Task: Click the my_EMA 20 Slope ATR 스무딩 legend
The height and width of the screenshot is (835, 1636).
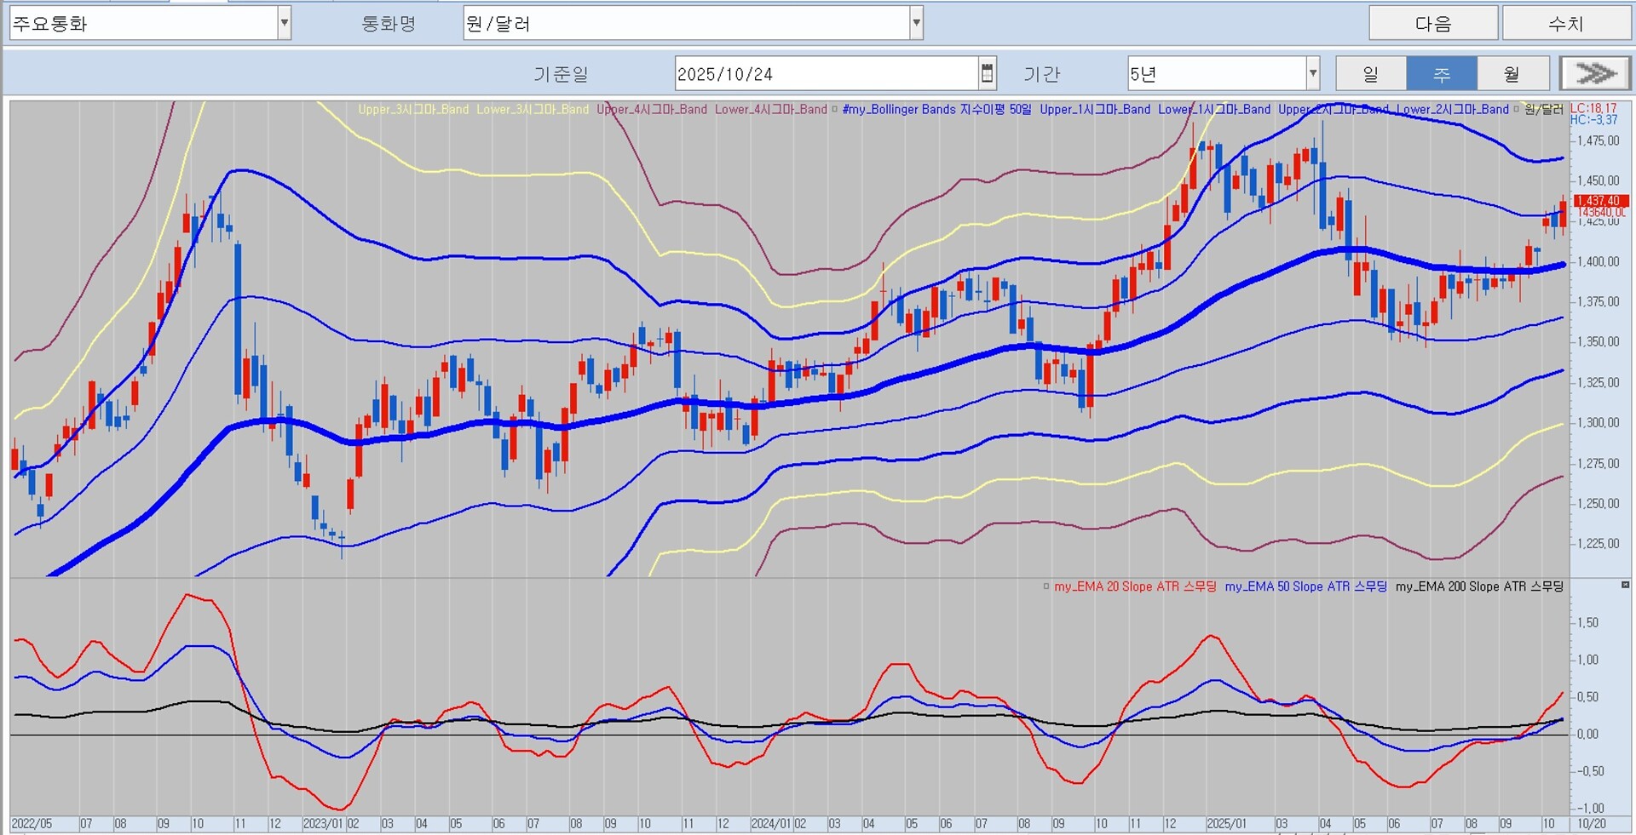Action: [x=1135, y=586]
